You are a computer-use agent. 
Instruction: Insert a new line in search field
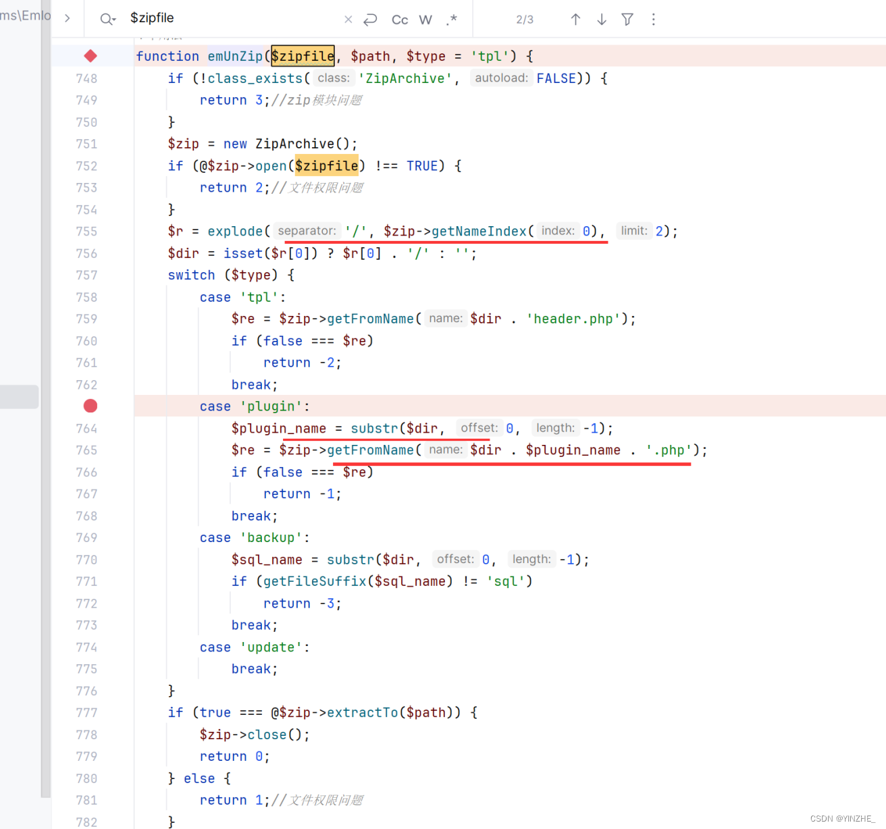click(370, 20)
